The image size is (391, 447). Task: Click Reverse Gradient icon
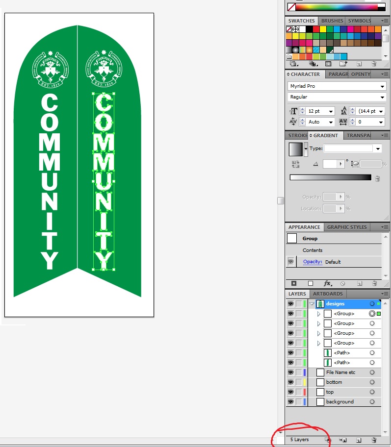(x=295, y=164)
